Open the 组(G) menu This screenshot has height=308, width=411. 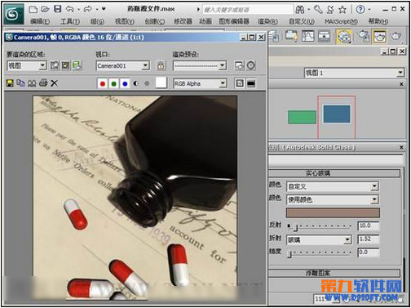pos(97,21)
